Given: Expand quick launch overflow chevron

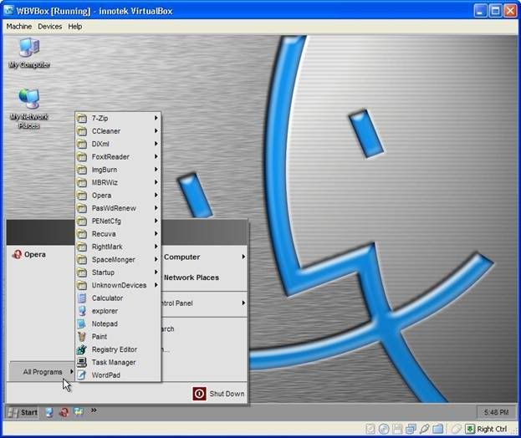Looking at the screenshot, I should [x=94, y=410].
